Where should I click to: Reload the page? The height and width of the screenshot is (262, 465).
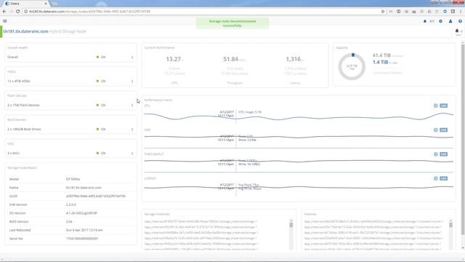(x=17, y=12)
